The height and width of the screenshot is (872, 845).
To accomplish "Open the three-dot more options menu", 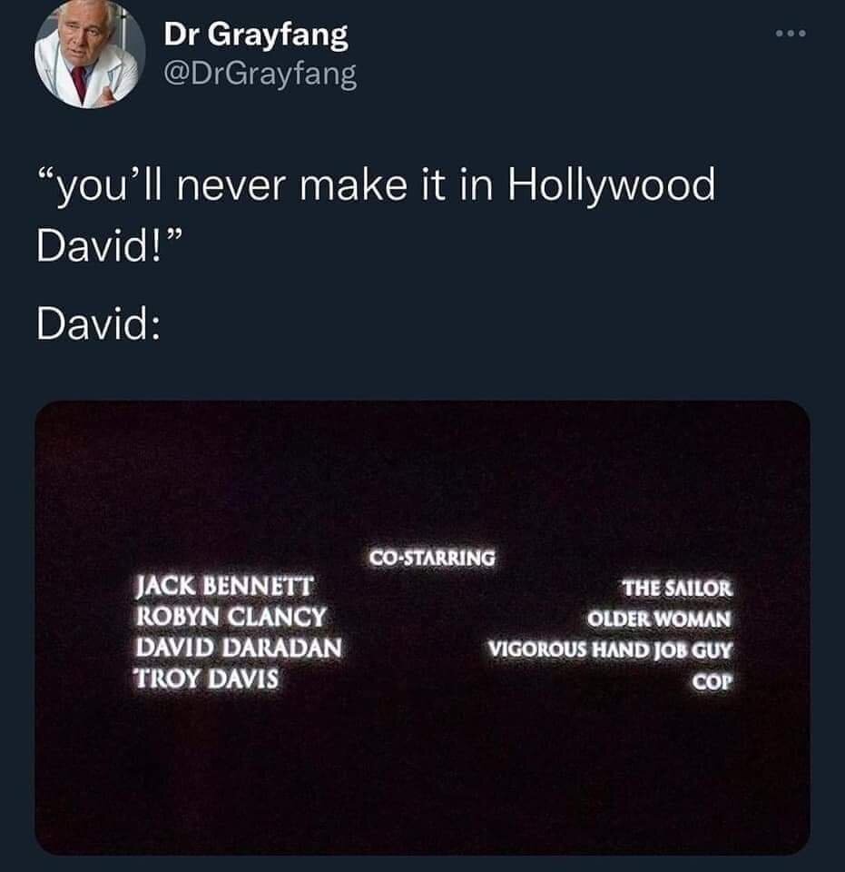I will point(791,34).
